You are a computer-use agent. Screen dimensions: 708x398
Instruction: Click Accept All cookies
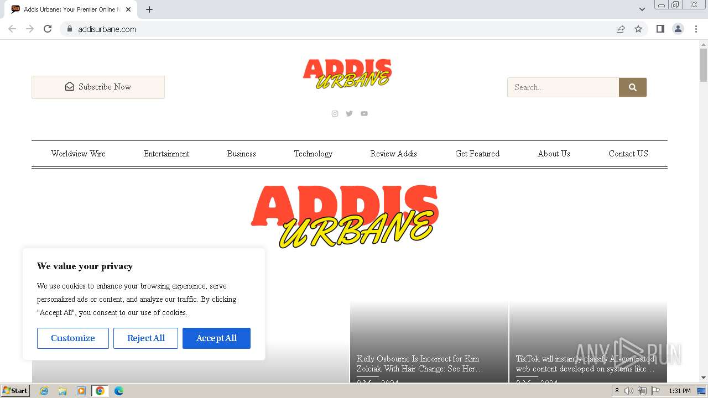click(216, 338)
